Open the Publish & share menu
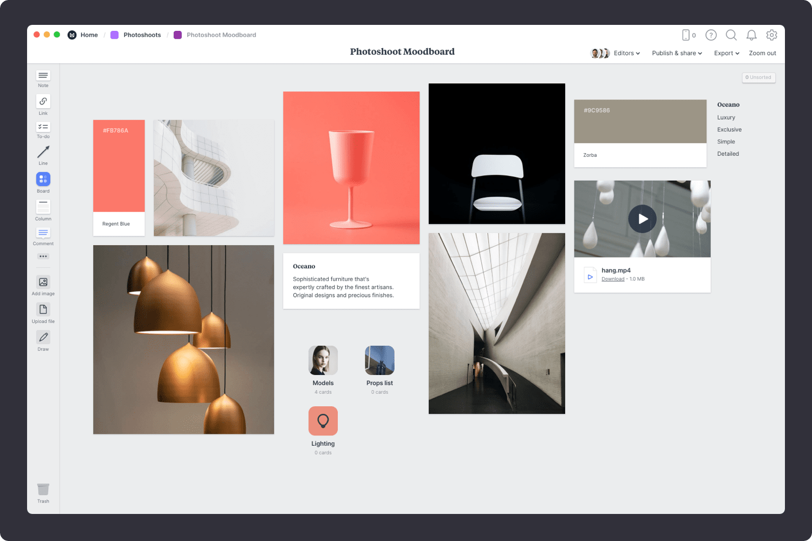812x541 pixels. click(677, 53)
